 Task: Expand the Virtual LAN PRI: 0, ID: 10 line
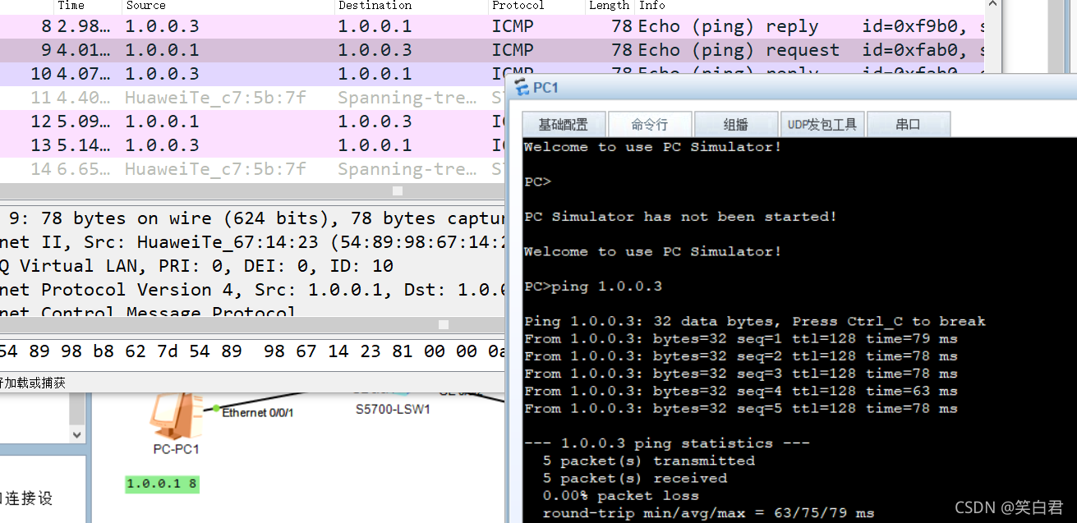(251, 266)
